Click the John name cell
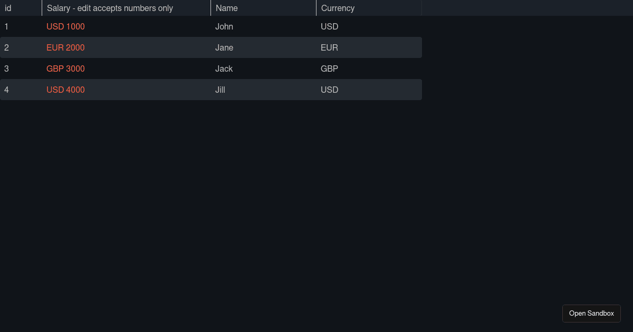 264,26
